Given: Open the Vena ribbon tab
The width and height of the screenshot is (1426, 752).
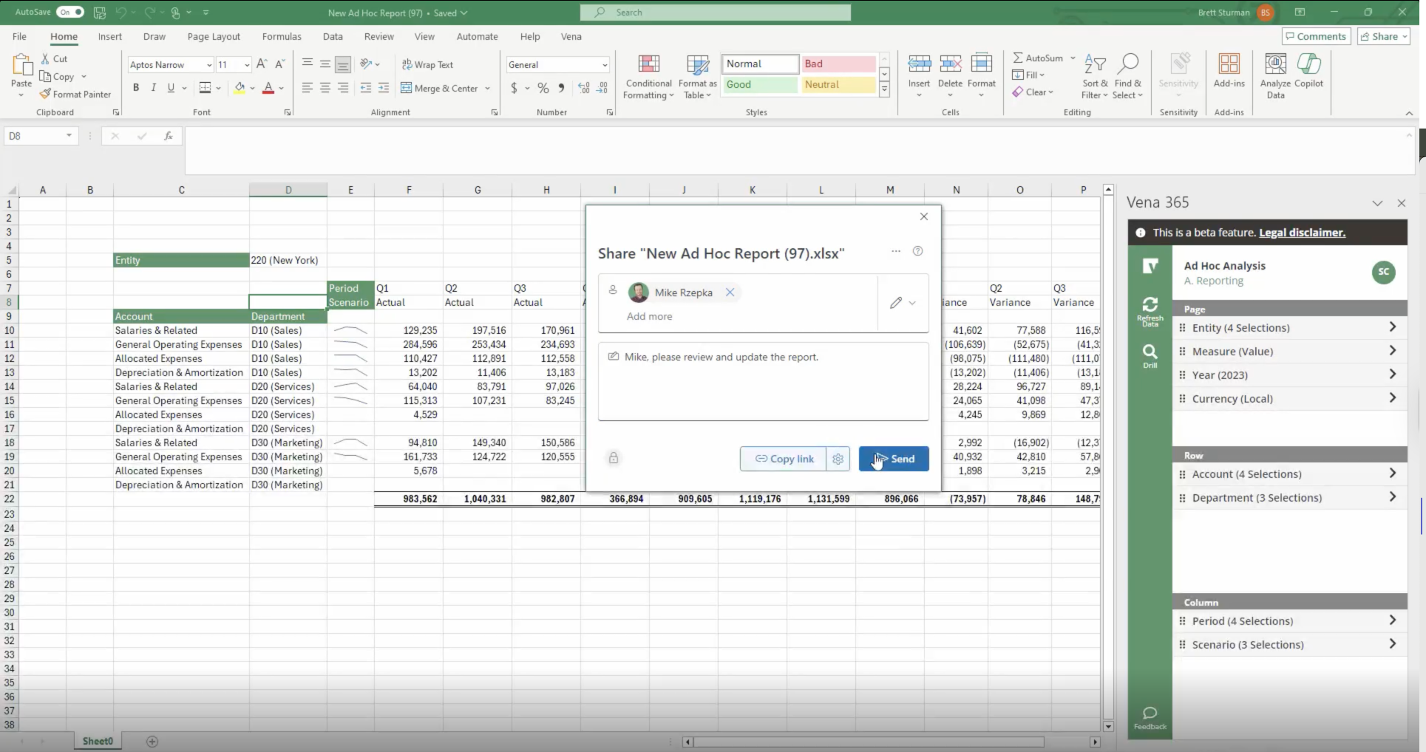Looking at the screenshot, I should (571, 36).
